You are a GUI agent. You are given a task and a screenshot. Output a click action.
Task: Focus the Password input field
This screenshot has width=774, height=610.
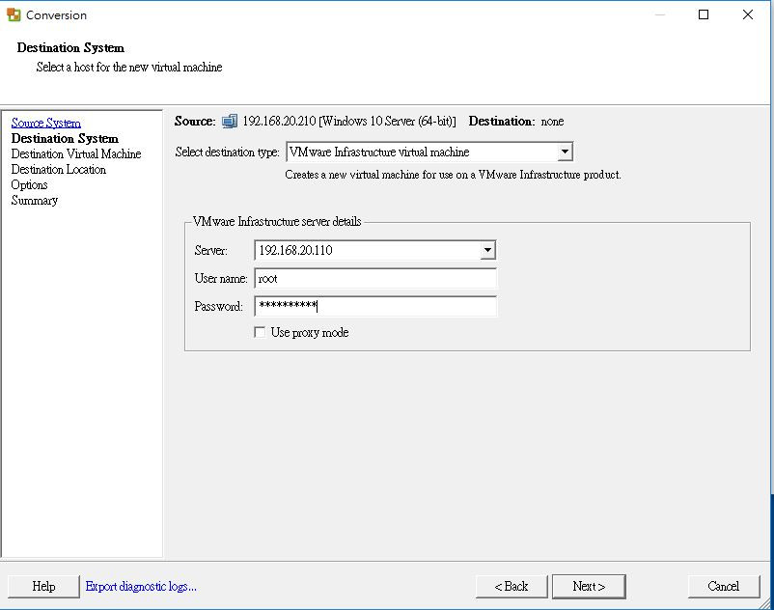tap(375, 307)
